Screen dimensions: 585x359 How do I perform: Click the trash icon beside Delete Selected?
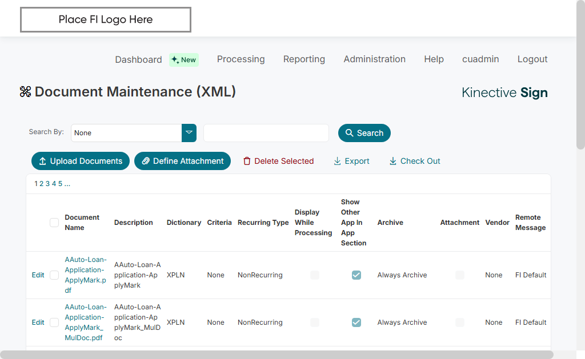247,162
